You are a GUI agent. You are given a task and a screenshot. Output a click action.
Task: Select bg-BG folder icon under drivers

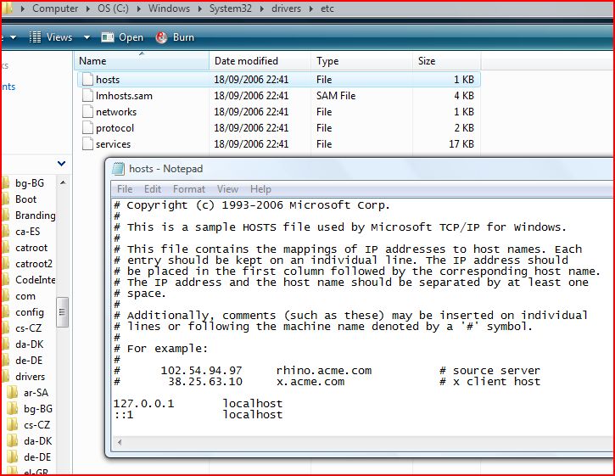pos(13,408)
